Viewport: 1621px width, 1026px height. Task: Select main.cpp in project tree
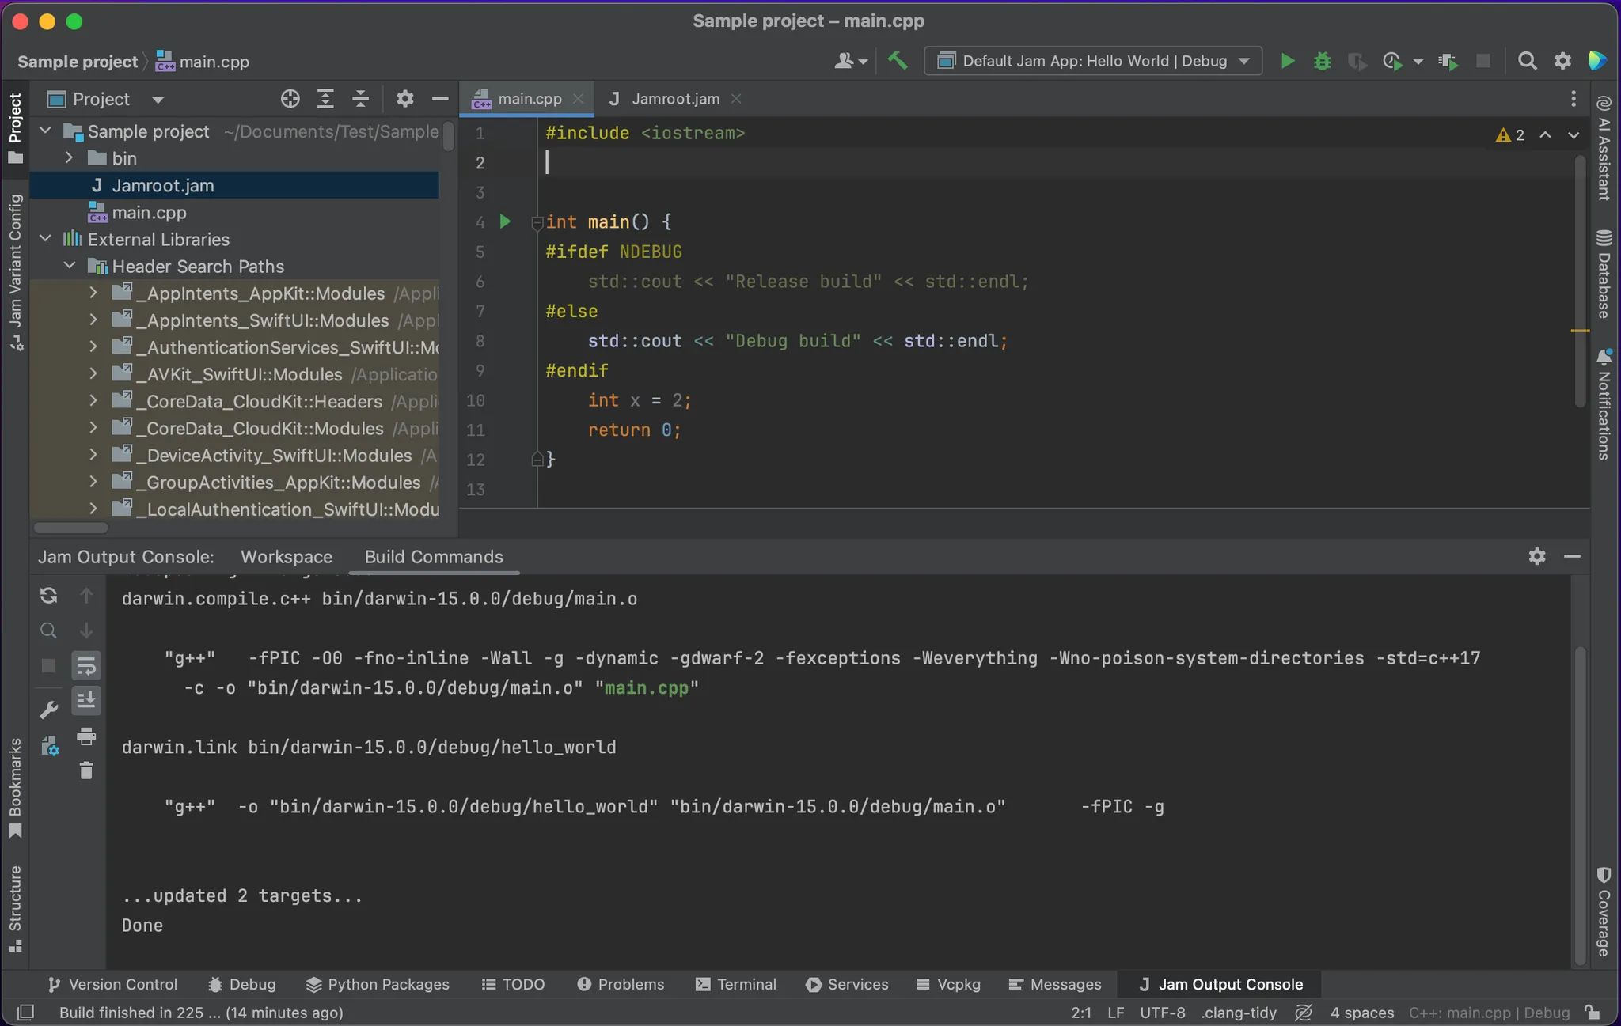point(149,212)
